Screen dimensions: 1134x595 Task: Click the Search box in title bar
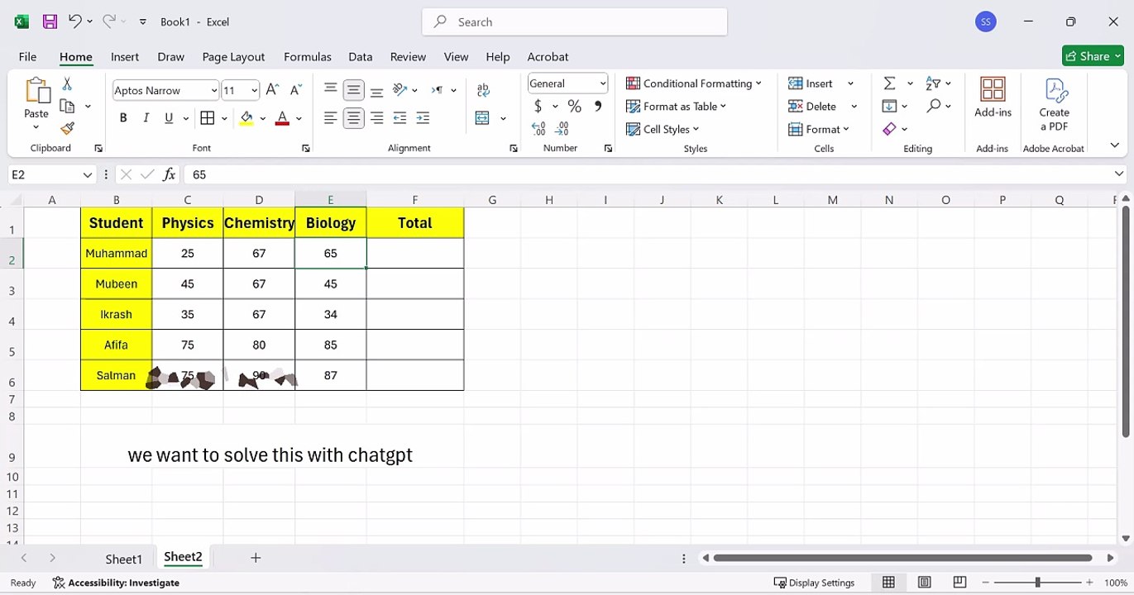tap(575, 21)
